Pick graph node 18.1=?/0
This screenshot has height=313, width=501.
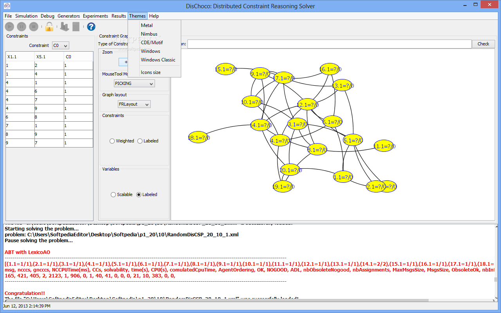pos(198,138)
